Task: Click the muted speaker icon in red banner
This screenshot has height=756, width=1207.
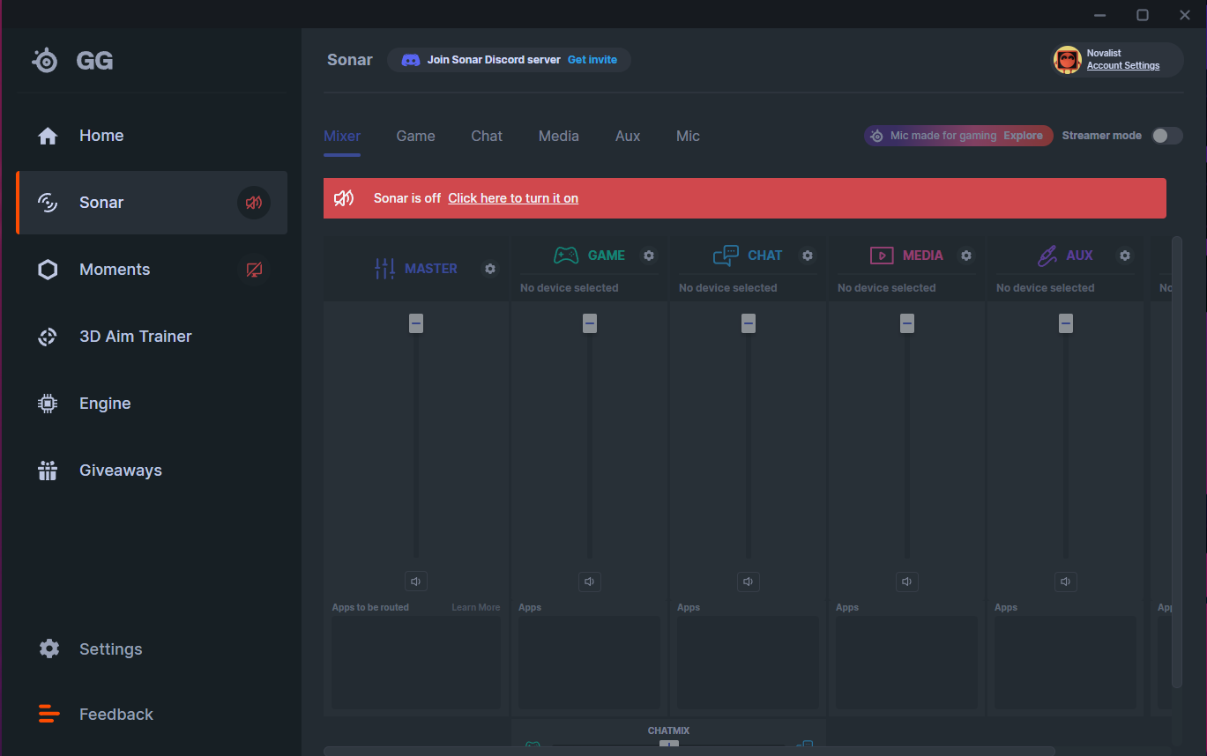Action: pyautogui.click(x=344, y=198)
